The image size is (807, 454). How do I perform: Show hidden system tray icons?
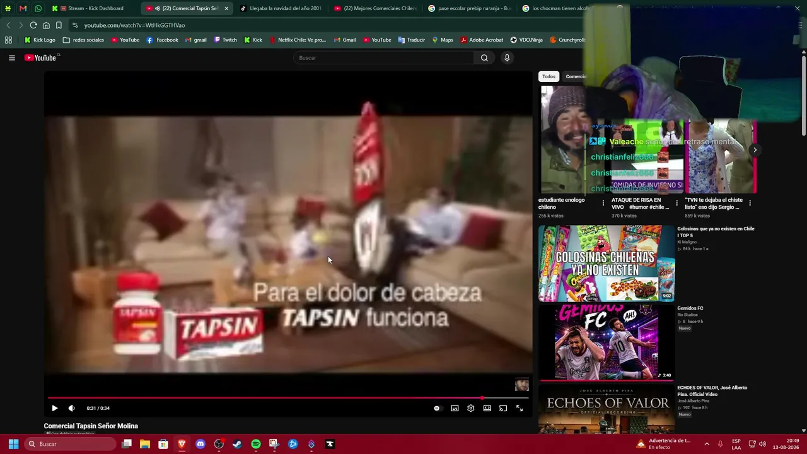click(x=706, y=444)
